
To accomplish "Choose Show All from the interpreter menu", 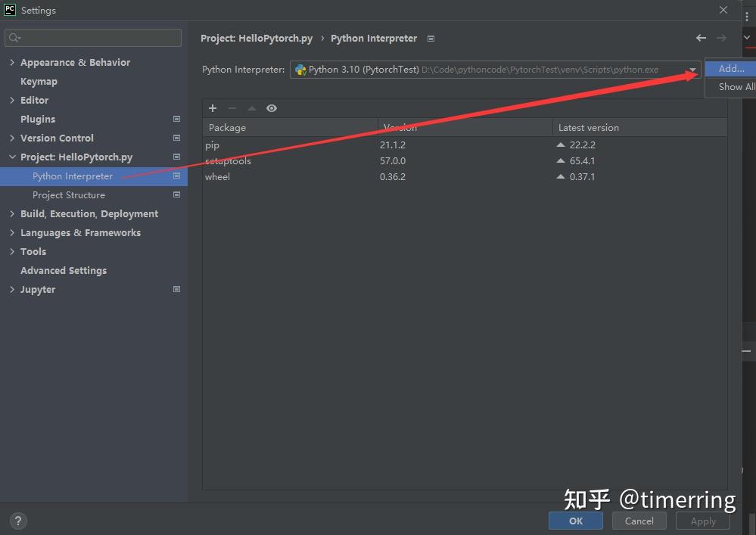I will [733, 86].
